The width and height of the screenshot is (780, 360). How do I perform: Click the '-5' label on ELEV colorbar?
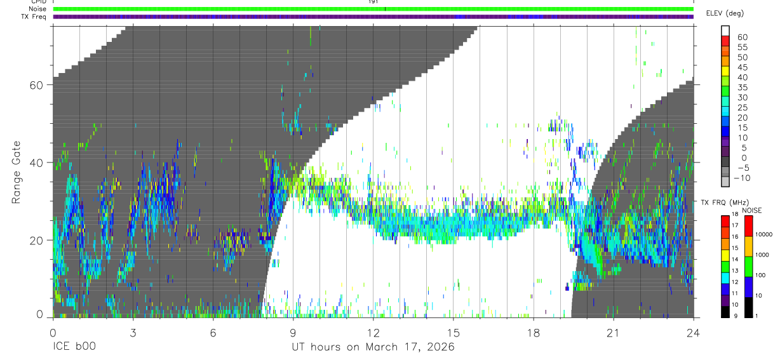pos(743,168)
